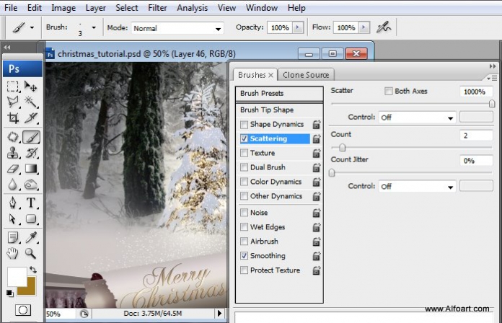502x323 pixels.
Task: Enable the Wet Edges checkbox
Action: [x=244, y=227]
